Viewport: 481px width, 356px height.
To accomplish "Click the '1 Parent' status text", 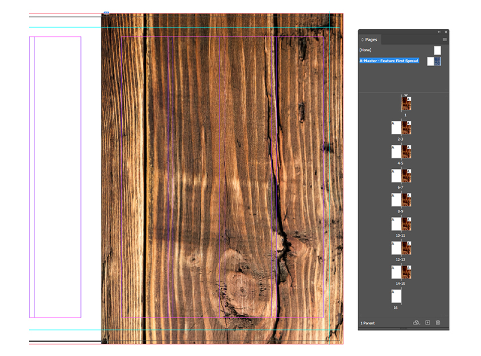I will pyautogui.click(x=367, y=323).
